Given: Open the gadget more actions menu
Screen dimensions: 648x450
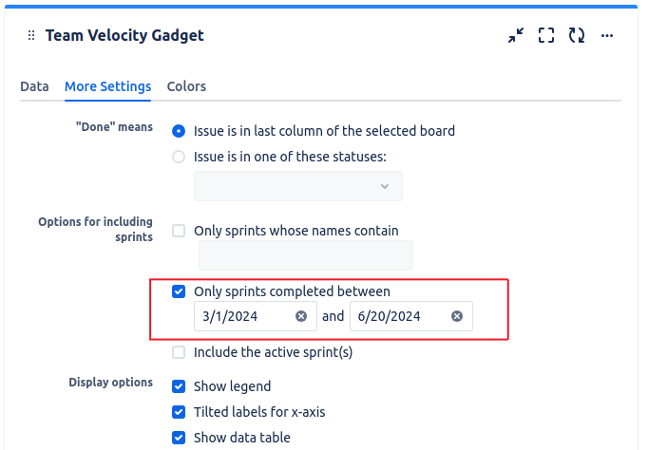Looking at the screenshot, I should [x=607, y=35].
